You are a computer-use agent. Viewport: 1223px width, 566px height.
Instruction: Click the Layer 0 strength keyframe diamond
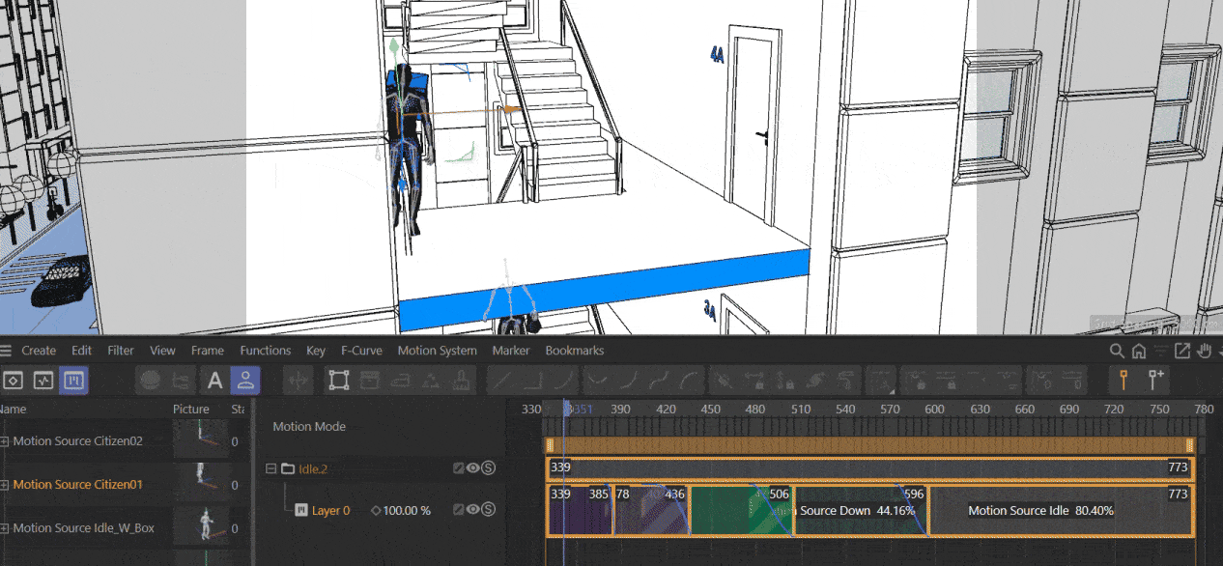[376, 510]
